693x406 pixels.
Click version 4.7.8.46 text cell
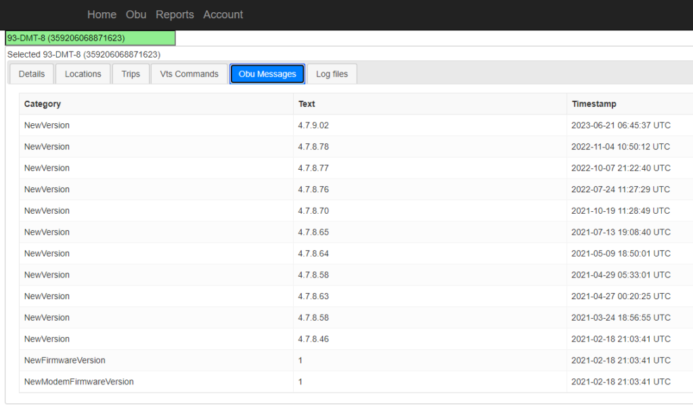(x=313, y=339)
